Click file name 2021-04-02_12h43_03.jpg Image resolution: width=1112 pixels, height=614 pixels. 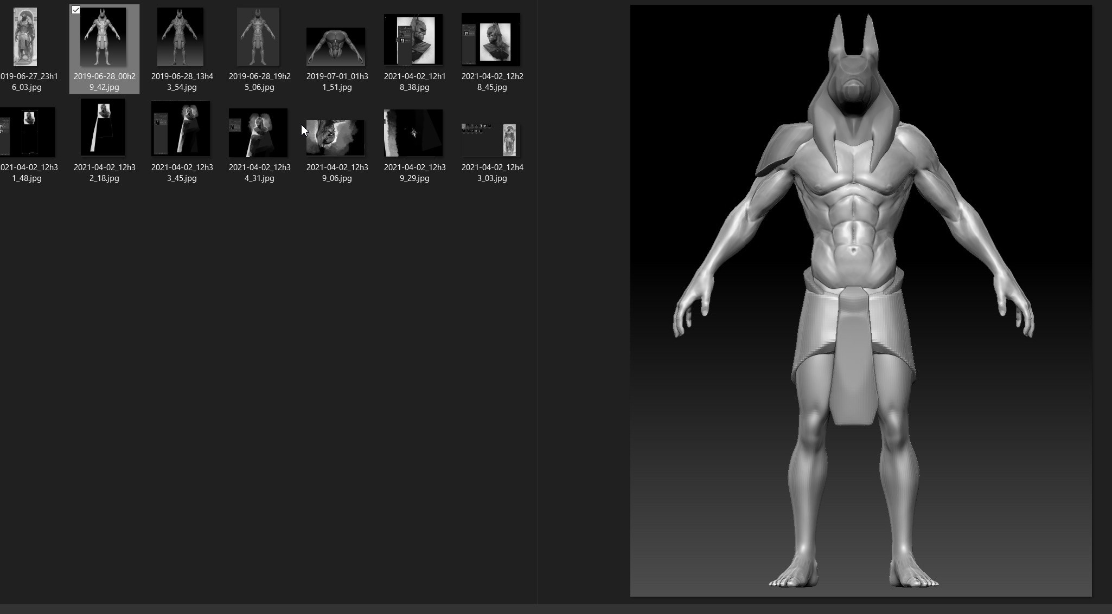(x=493, y=173)
